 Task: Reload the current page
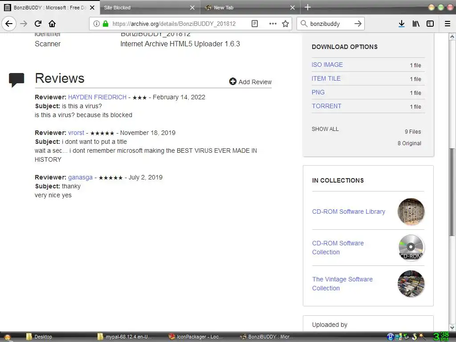click(x=38, y=24)
